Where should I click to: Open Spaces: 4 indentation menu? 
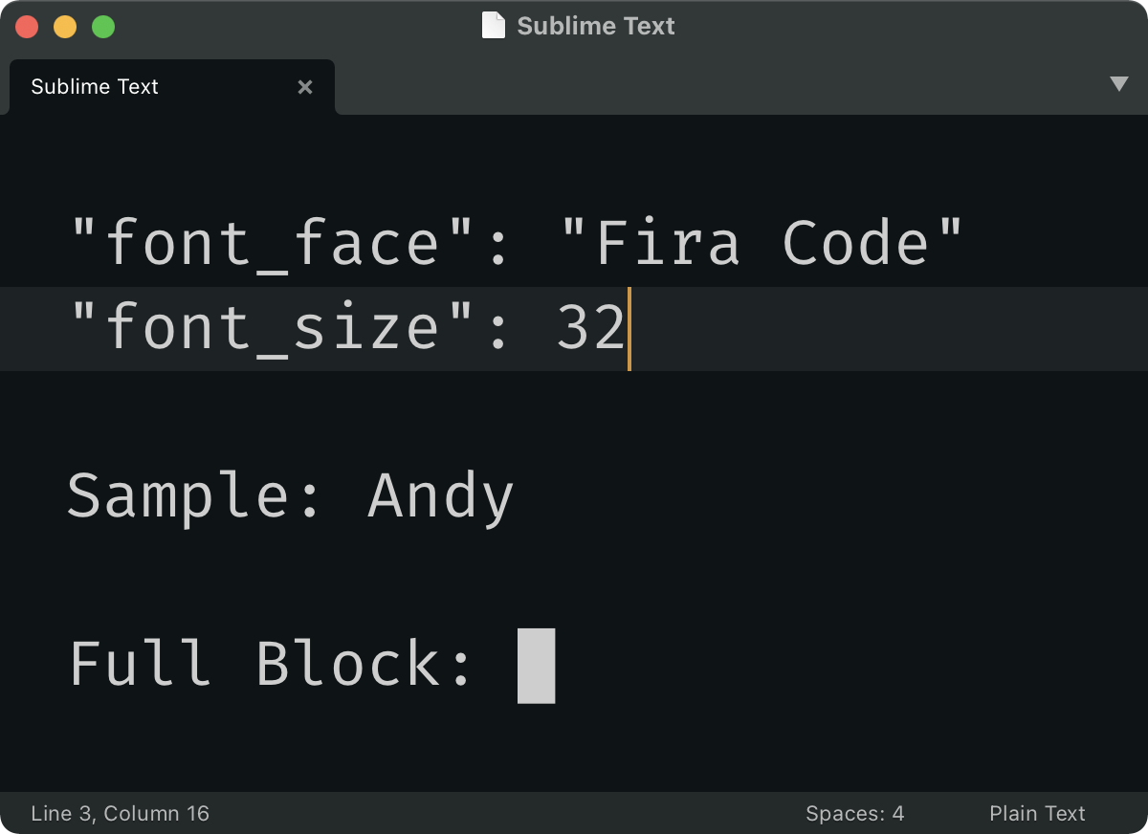853,814
